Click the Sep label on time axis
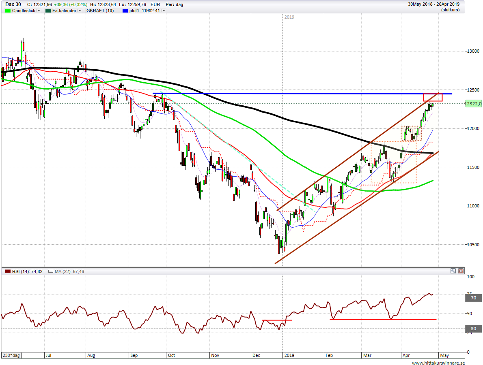The image size is (483, 365). (134, 355)
